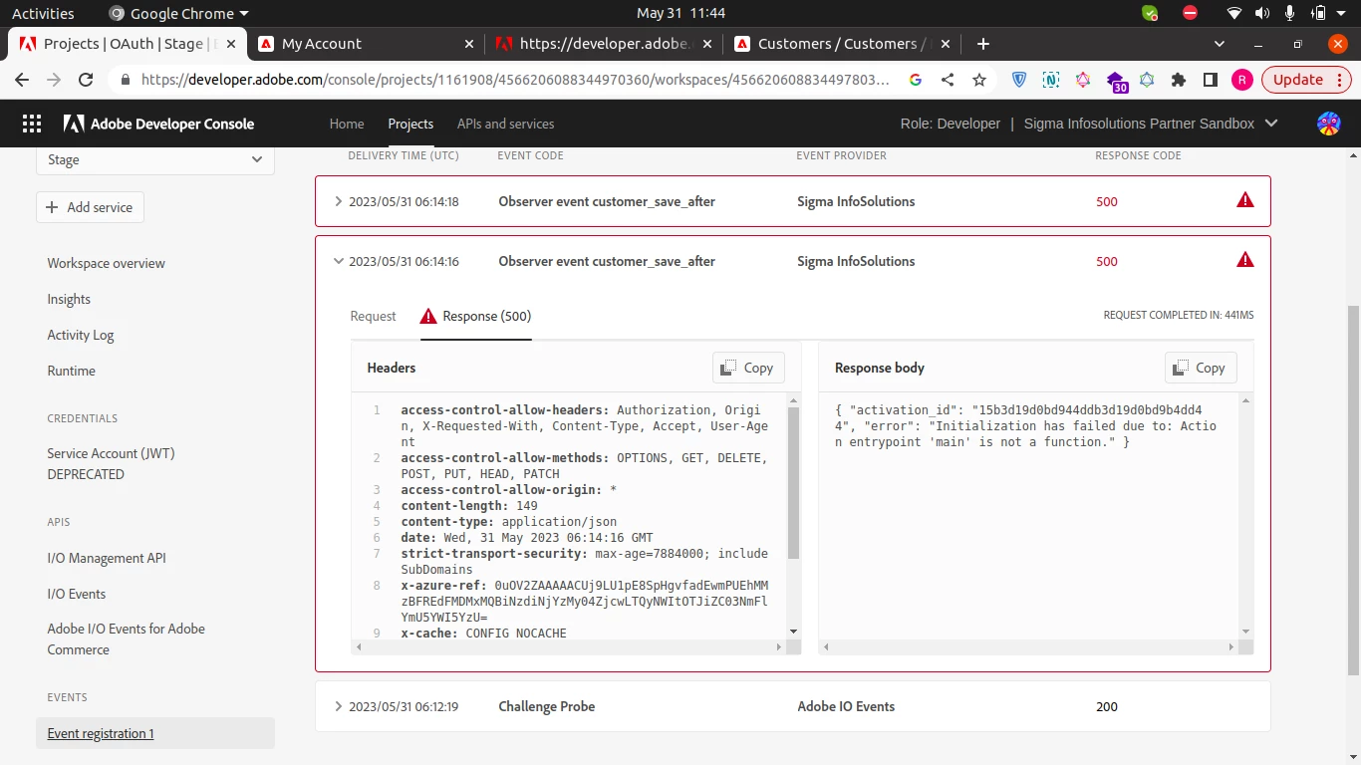Open APIs and services navigation item
1361x765 pixels.
coord(505,124)
